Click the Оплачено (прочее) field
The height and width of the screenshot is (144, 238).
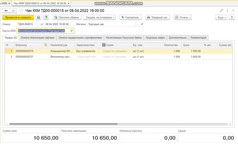coord(148,138)
